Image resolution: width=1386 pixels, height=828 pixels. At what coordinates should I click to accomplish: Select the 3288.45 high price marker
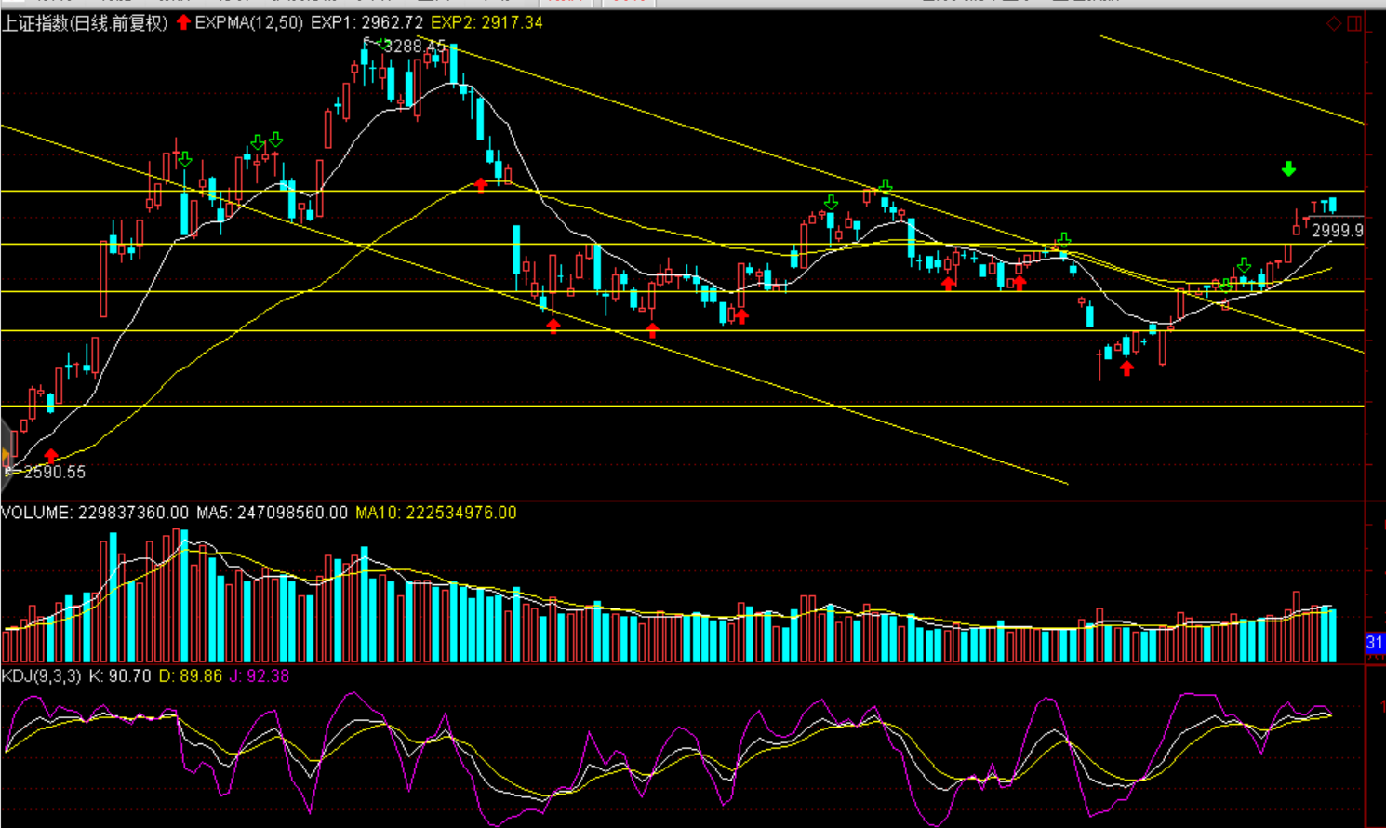pyautogui.click(x=413, y=47)
